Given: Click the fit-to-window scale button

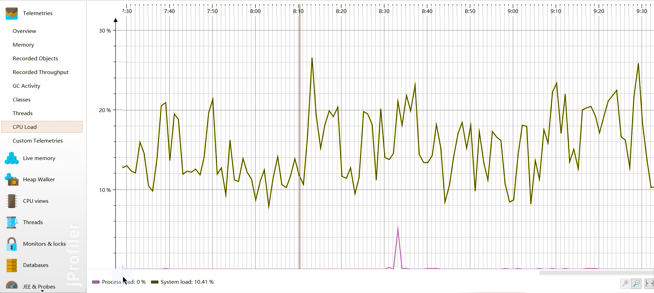Looking at the screenshot, I should tap(649, 283).
